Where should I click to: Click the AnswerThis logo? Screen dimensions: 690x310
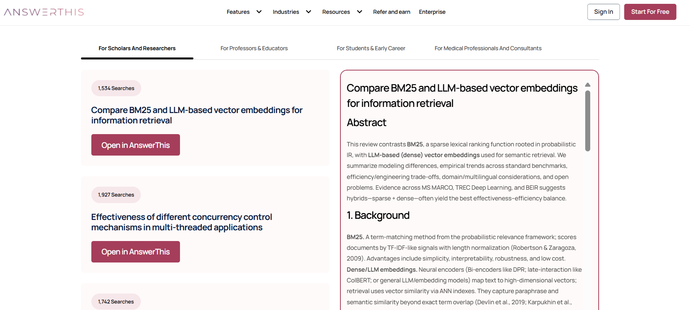point(44,12)
